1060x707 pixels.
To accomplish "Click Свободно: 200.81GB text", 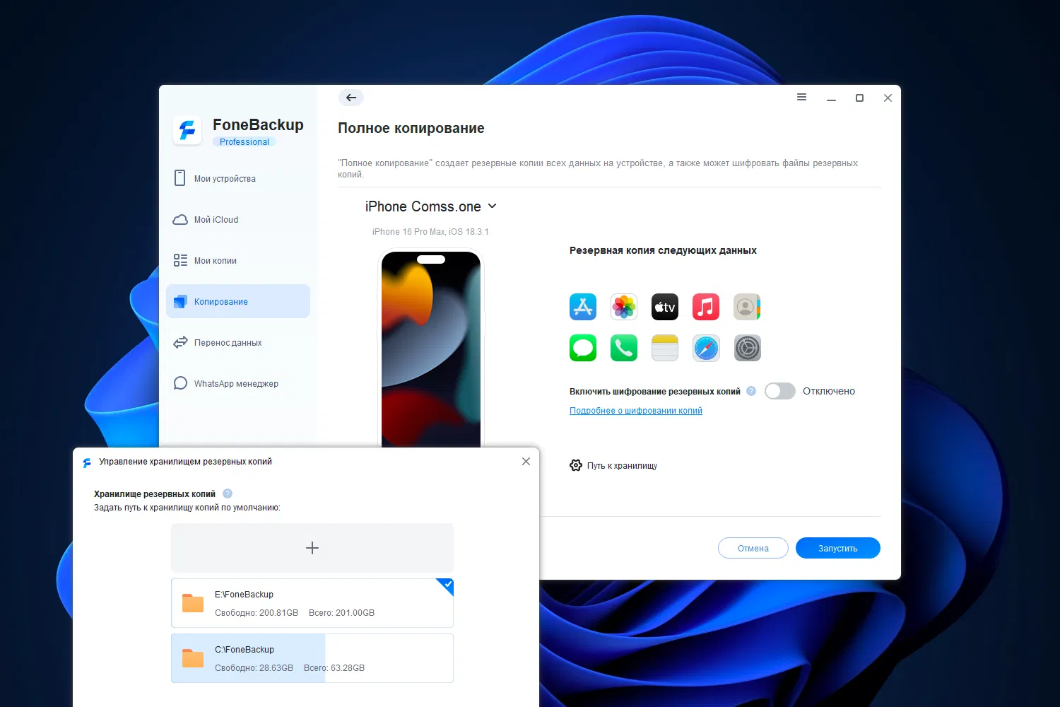I will (257, 613).
